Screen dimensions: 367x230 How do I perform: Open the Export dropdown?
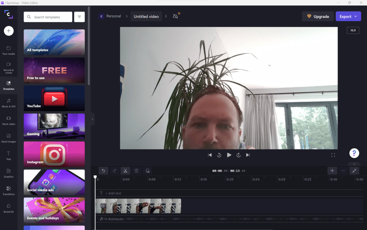point(348,16)
